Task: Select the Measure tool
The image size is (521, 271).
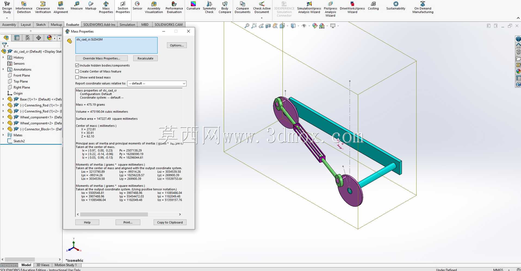Action: (77, 6)
